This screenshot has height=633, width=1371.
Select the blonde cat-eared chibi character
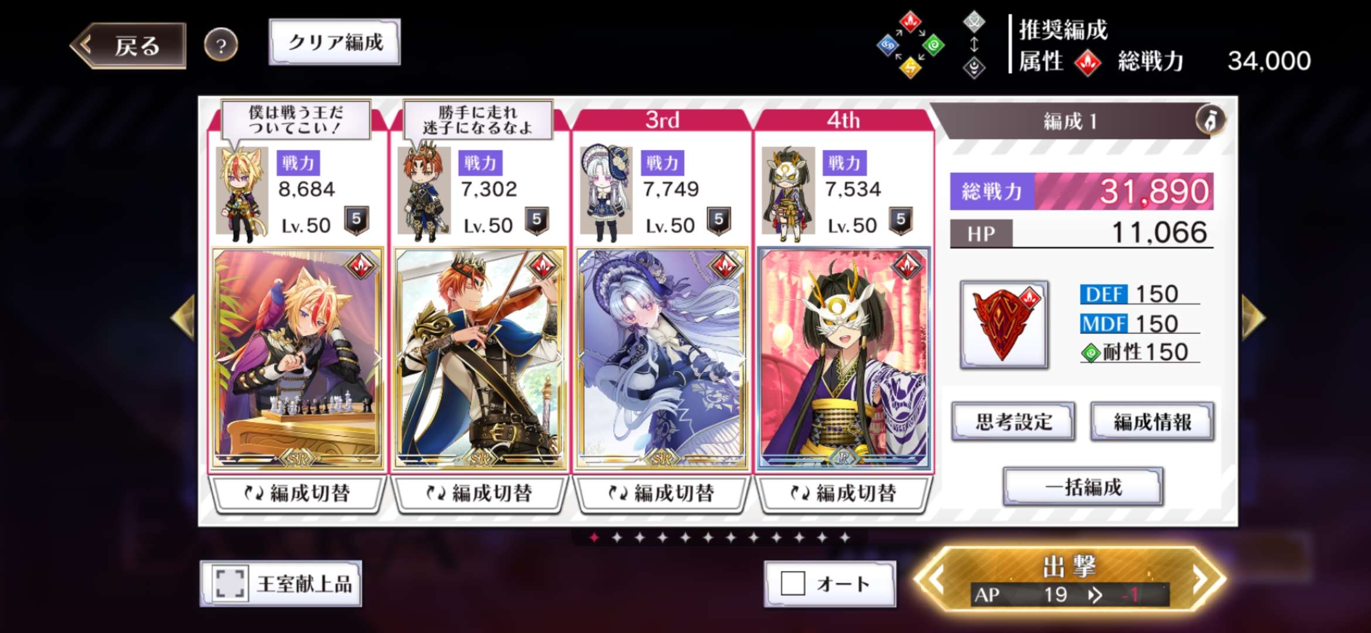[242, 194]
